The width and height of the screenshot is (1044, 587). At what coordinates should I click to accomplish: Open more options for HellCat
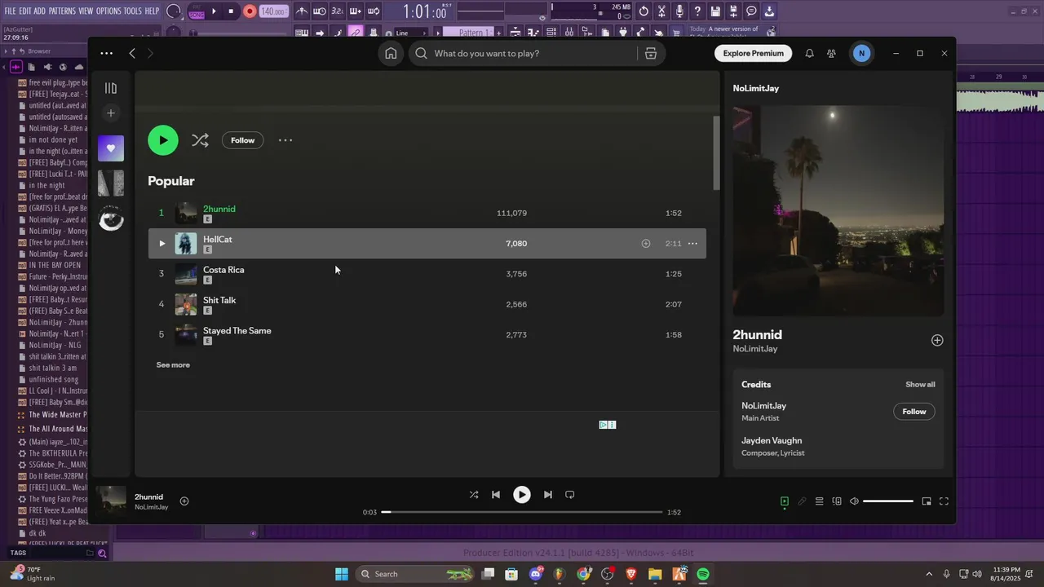pos(692,243)
